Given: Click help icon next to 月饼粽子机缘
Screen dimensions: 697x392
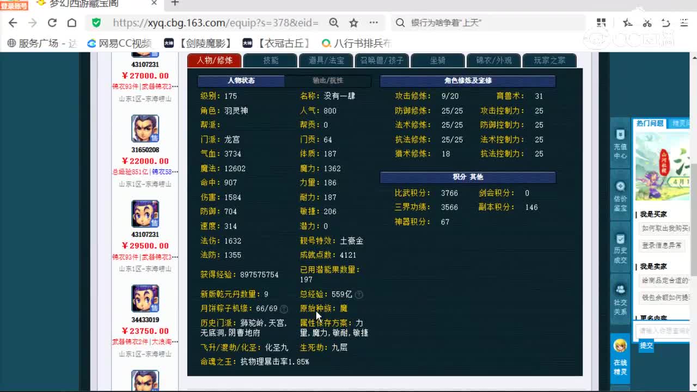Looking at the screenshot, I should tap(284, 309).
